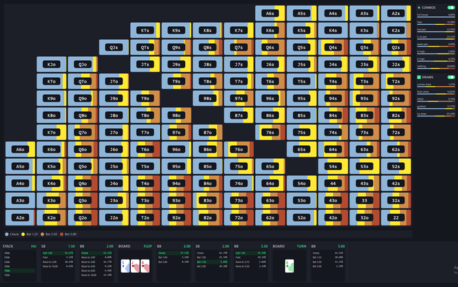Select the A6o hand cell

(20, 149)
